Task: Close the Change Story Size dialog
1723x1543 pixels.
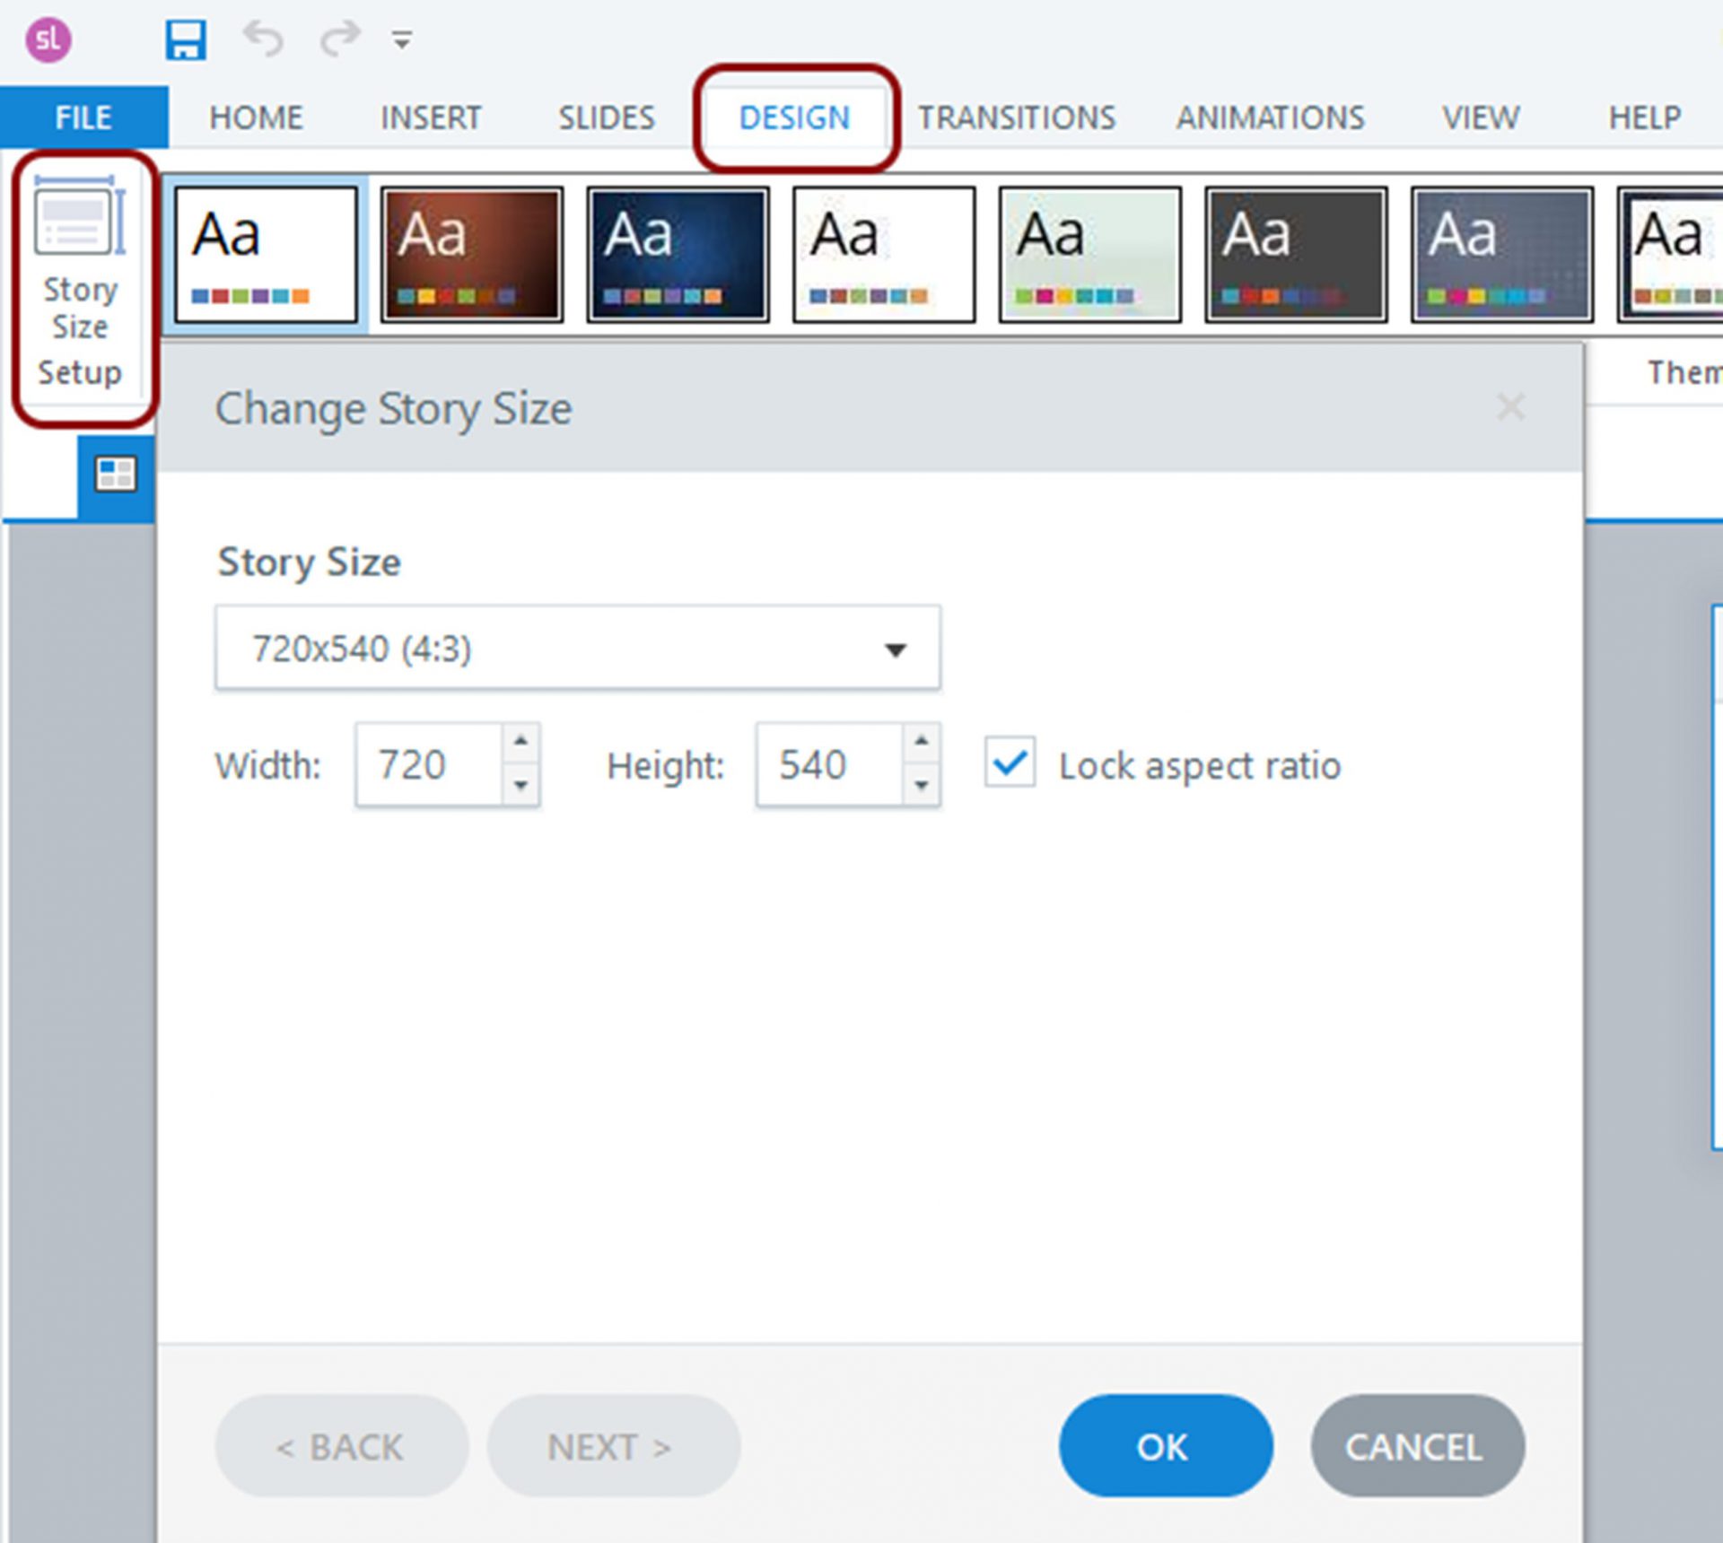Action: (x=1511, y=406)
